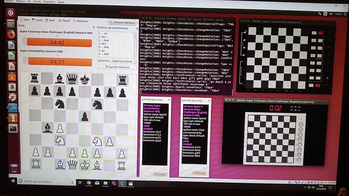
Task: Open the Es keyboard layout indicator
Action: click(x=325, y=14)
